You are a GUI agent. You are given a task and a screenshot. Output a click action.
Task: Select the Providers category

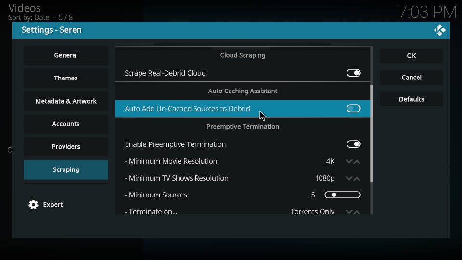pos(66,147)
